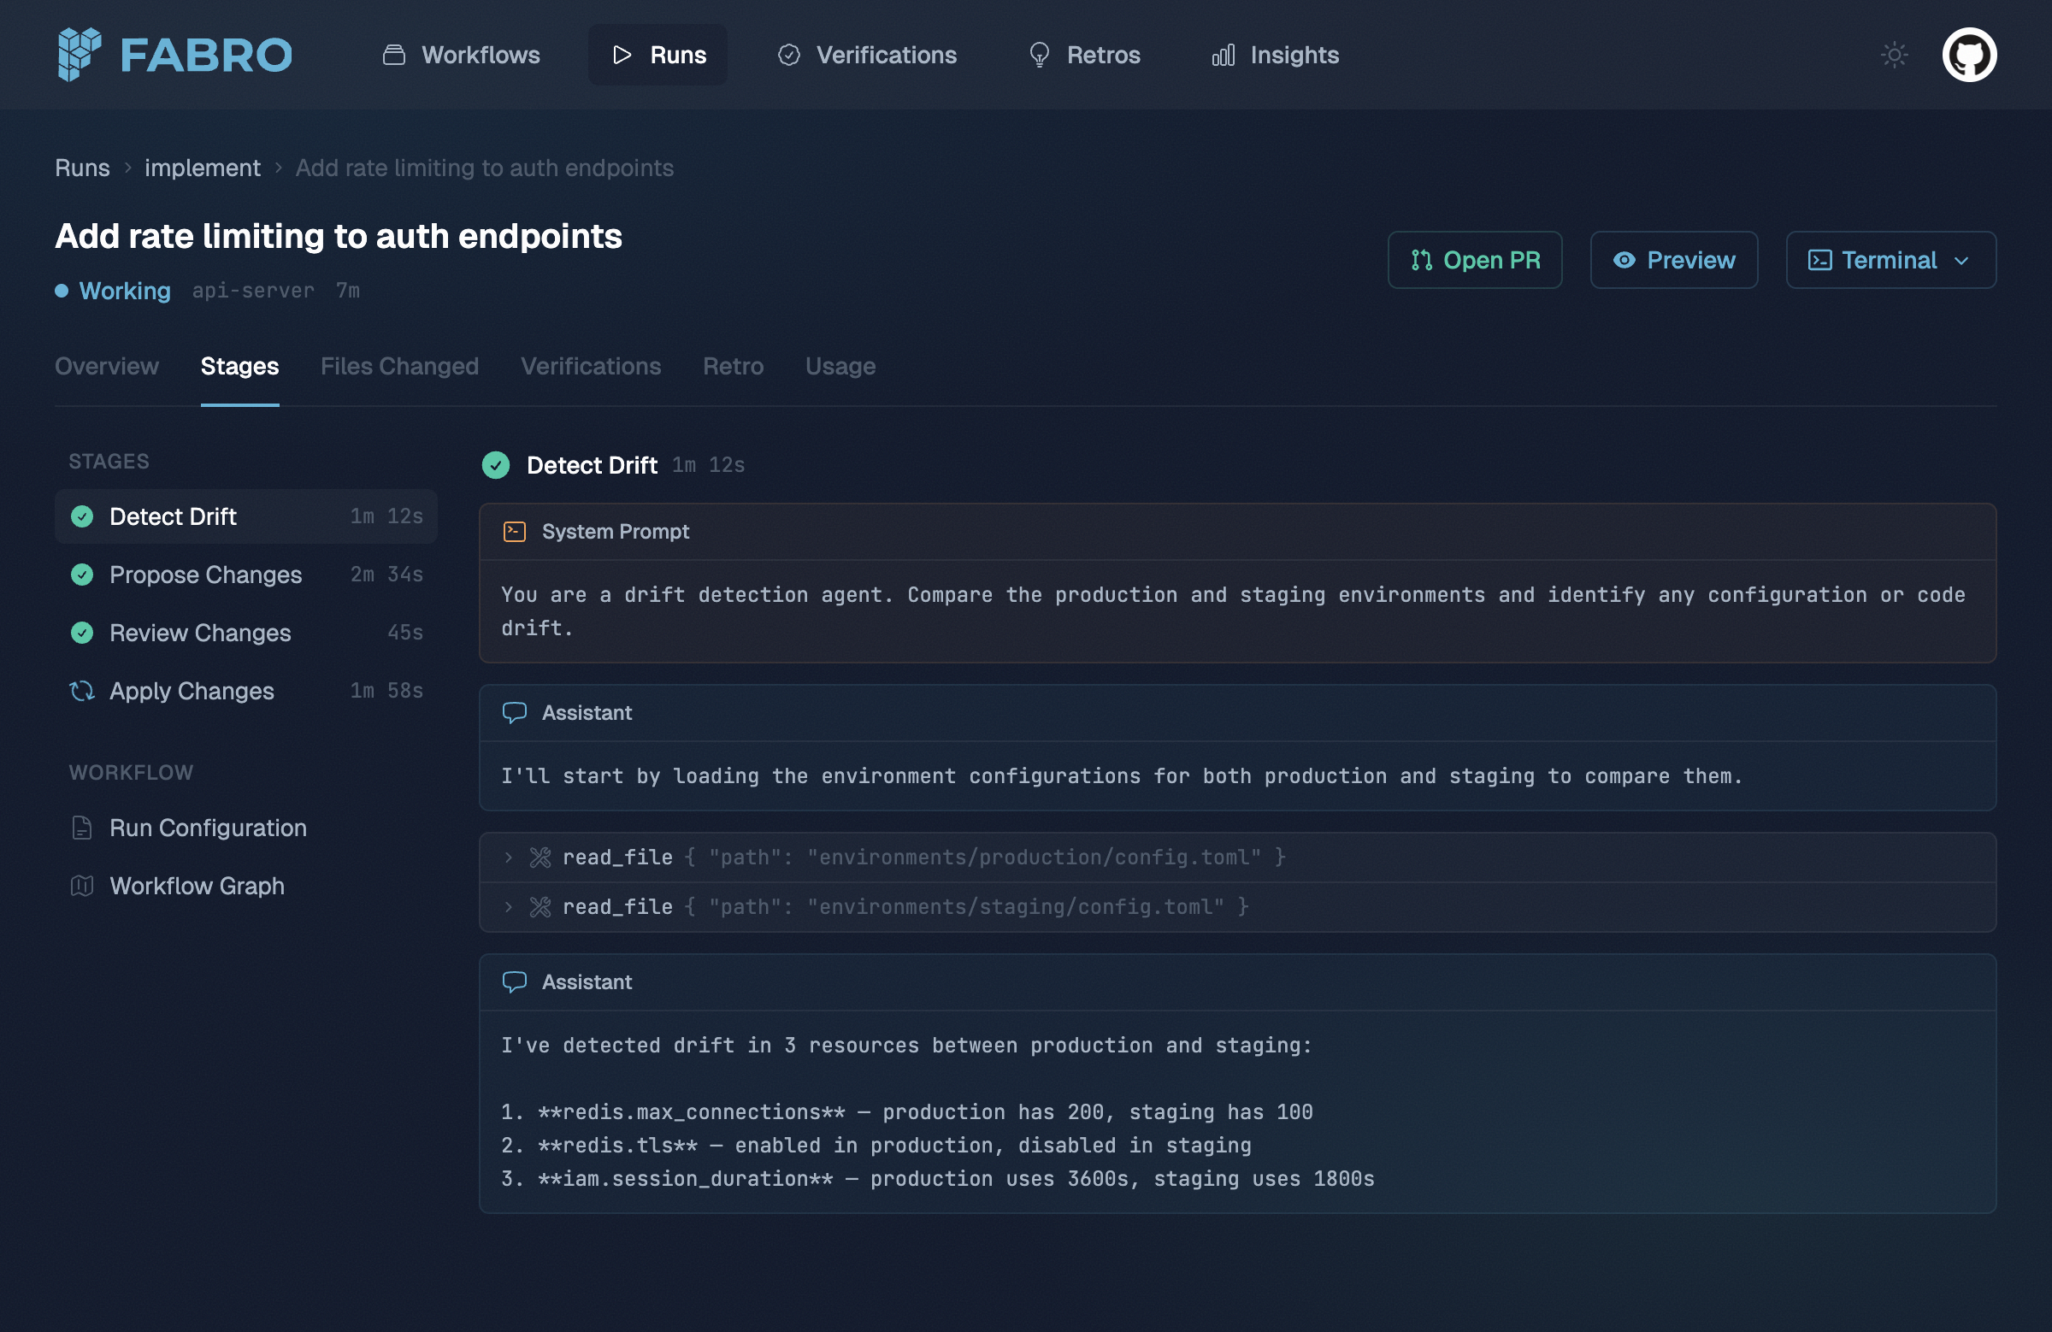The width and height of the screenshot is (2052, 1332).
Task: Click the System Prompt terminal icon
Action: coord(514,532)
